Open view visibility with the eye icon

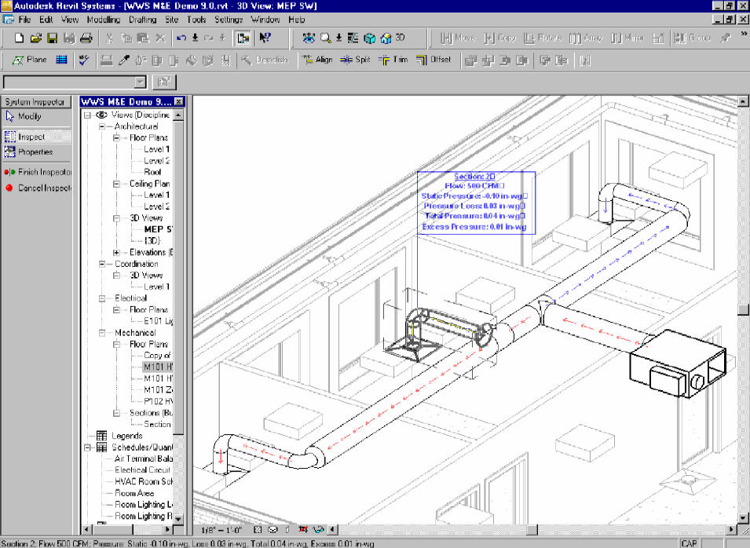click(x=309, y=38)
